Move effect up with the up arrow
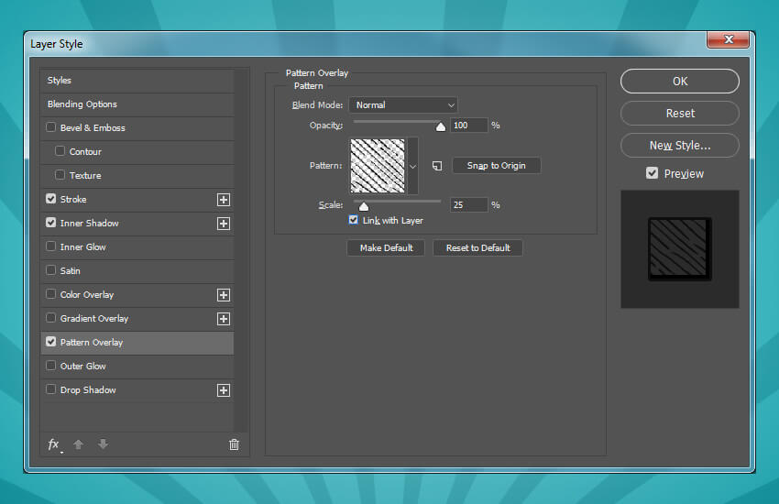 click(x=79, y=444)
